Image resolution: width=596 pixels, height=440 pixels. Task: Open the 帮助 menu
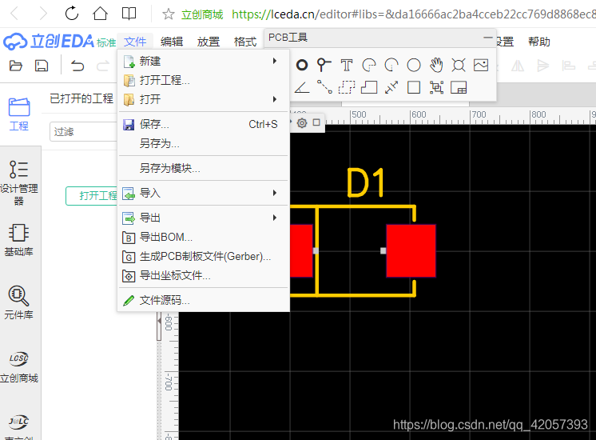(539, 42)
